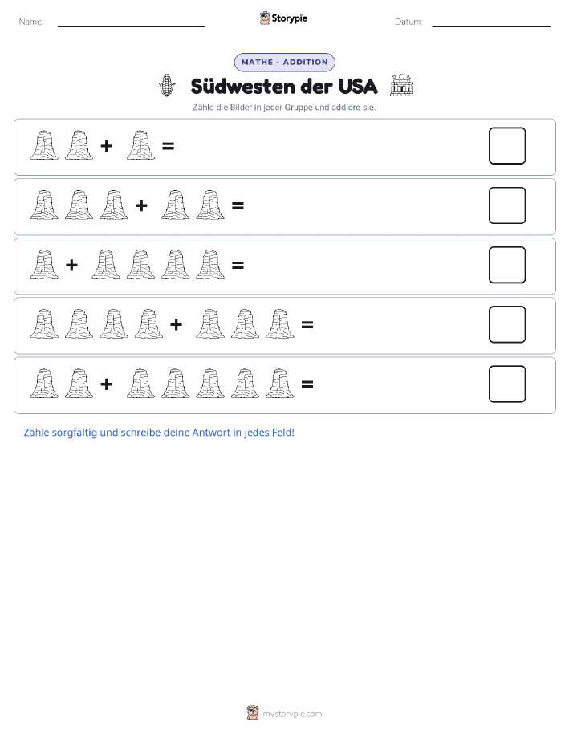Click the Storypie bear logo at top
The width and height of the screenshot is (569, 736).
[265, 18]
